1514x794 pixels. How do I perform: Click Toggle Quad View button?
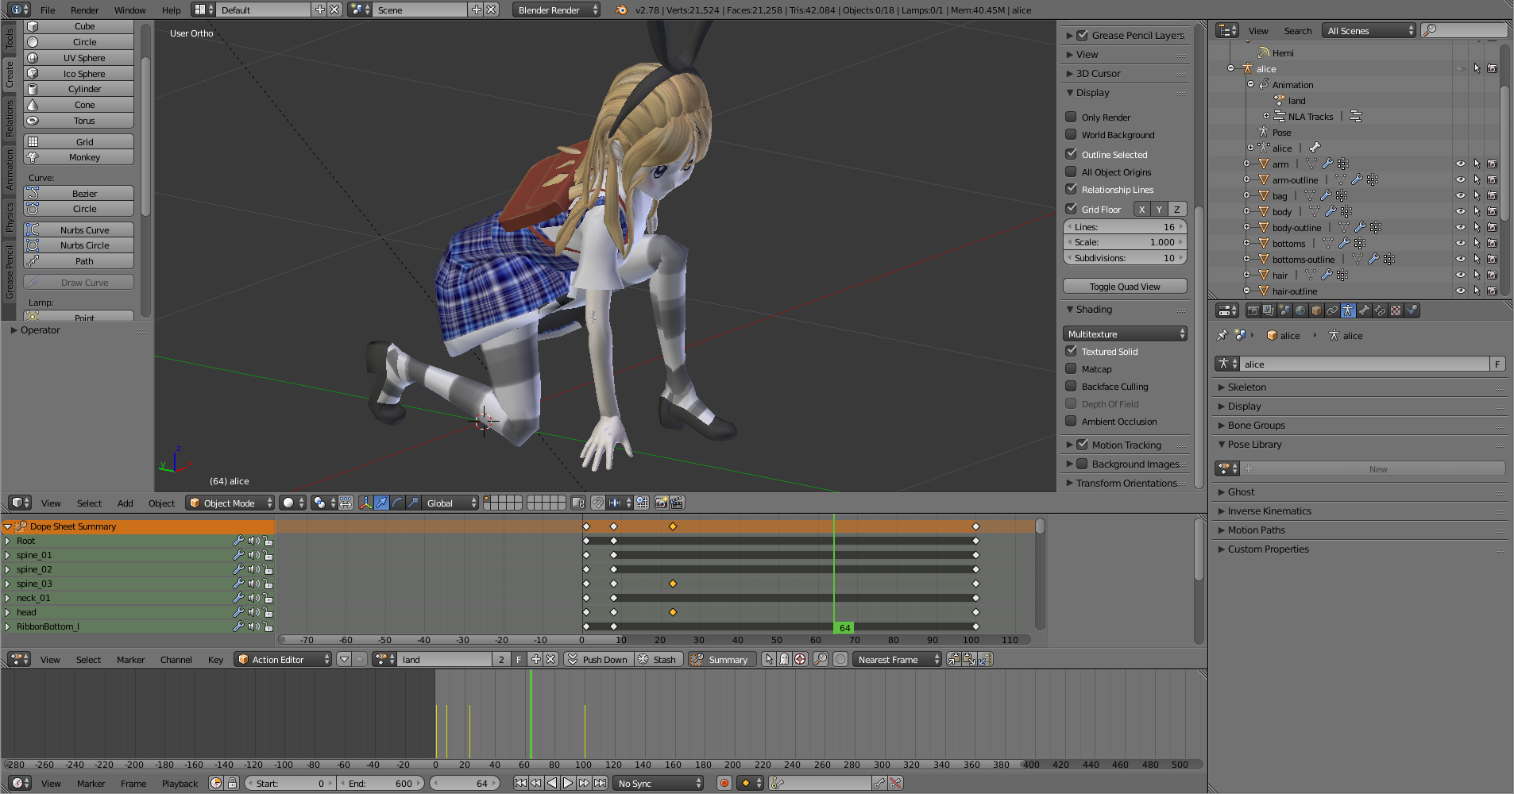point(1125,286)
